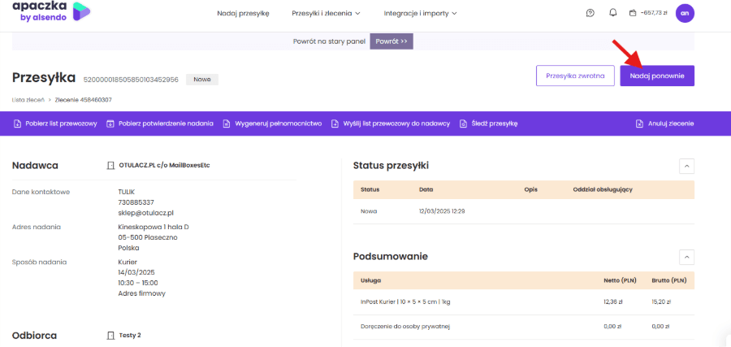The width and height of the screenshot is (731, 347).
Task: Open Nadaj przesyłkę in the top menu
Action: (243, 13)
